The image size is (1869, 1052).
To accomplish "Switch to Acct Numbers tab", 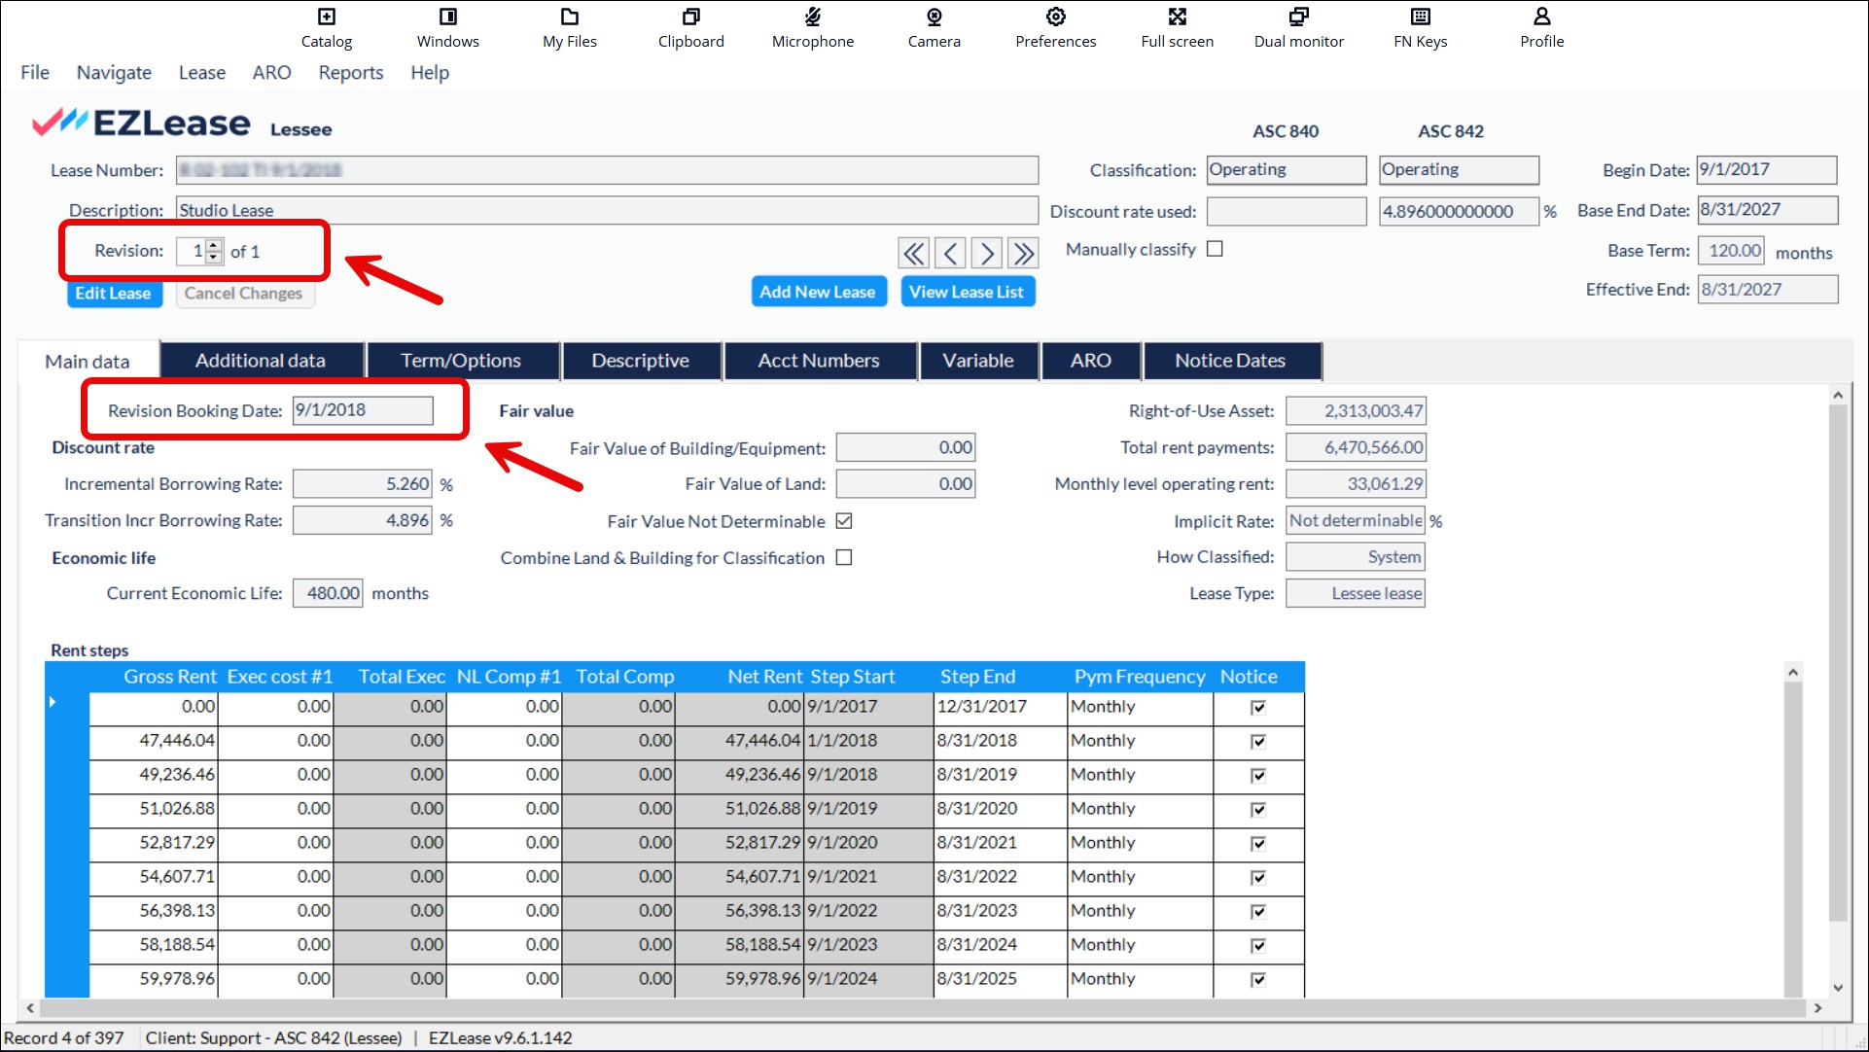I will pyautogui.click(x=819, y=361).
